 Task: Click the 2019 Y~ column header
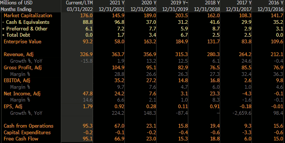point(179,3)
